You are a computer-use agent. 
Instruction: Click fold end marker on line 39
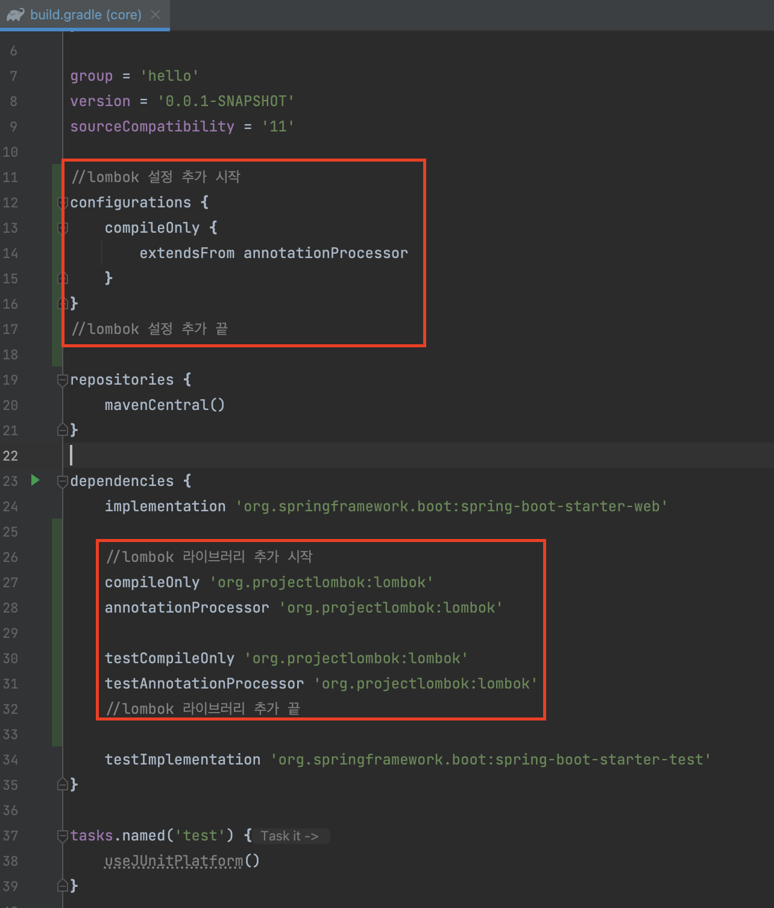coord(63,886)
